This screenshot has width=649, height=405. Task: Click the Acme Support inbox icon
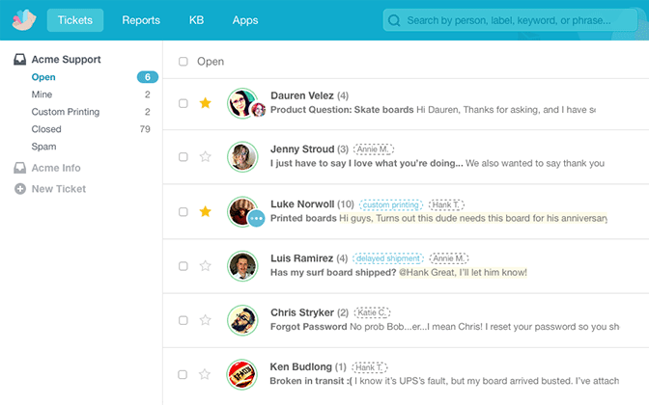tap(20, 60)
